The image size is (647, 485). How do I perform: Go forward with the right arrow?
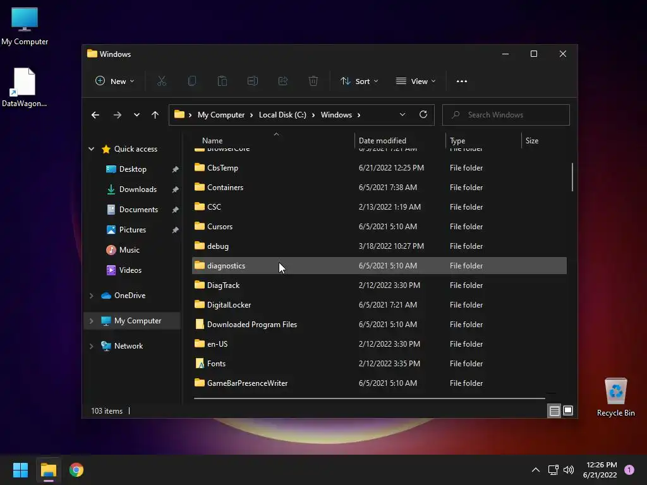pyautogui.click(x=117, y=115)
